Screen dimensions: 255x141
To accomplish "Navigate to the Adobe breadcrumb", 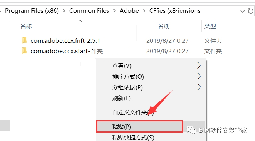I will tap(129, 11).
